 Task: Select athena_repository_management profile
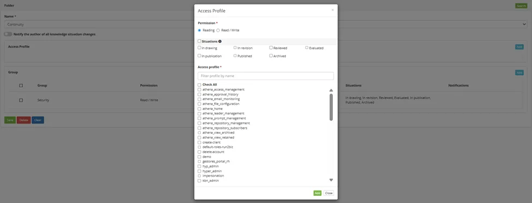point(200,123)
